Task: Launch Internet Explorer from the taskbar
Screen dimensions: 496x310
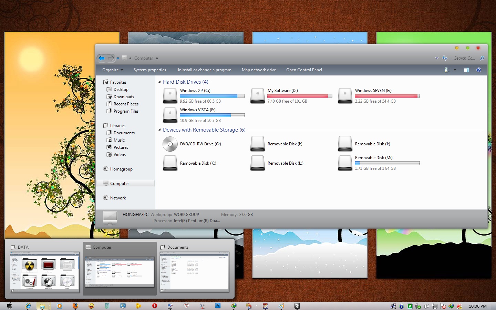Action: (x=28, y=306)
